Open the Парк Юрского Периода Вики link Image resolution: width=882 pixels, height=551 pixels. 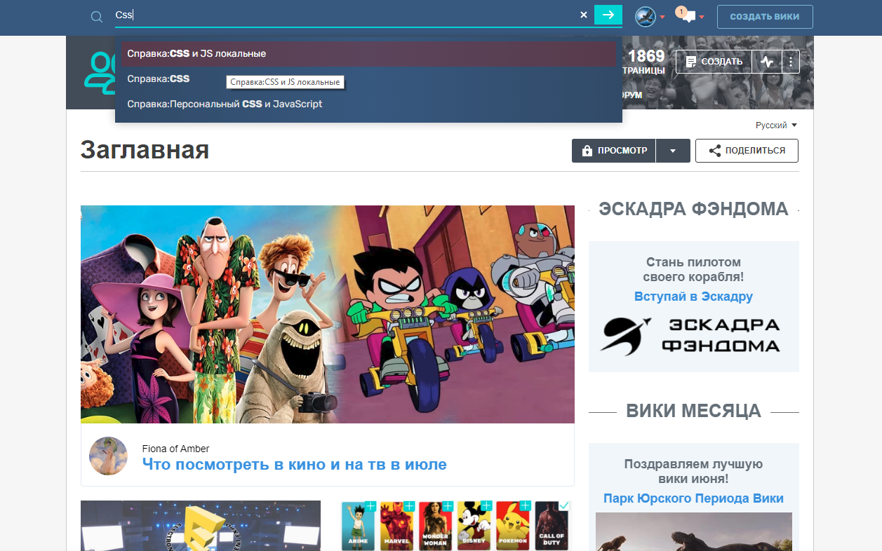click(693, 498)
